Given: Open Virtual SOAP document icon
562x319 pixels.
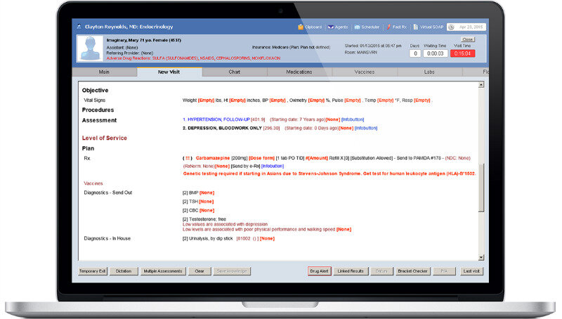Looking at the screenshot, I should 416,27.
